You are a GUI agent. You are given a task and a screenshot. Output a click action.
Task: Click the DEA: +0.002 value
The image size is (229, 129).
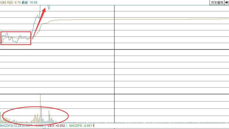[x=56, y=126]
